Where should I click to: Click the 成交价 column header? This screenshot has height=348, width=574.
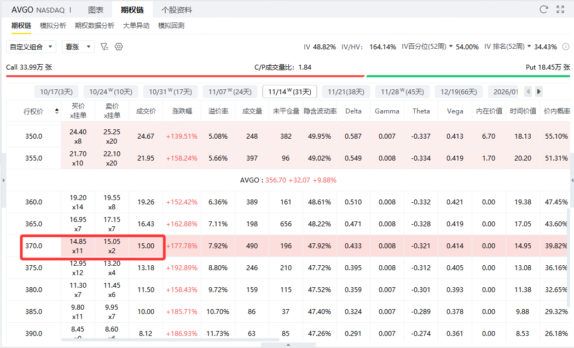[x=146, y=111]
